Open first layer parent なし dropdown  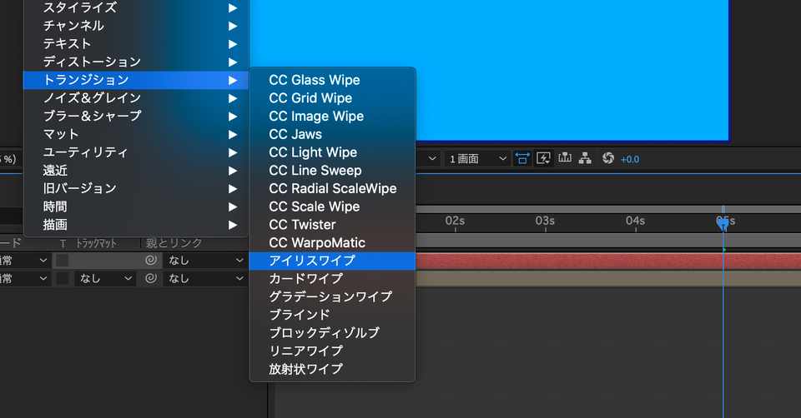(x=205, y=261)
